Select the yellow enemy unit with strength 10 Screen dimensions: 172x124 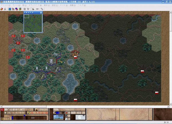tap(51, 76)
